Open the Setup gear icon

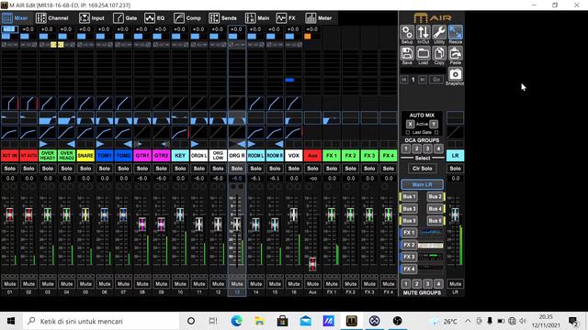(407, 33)
